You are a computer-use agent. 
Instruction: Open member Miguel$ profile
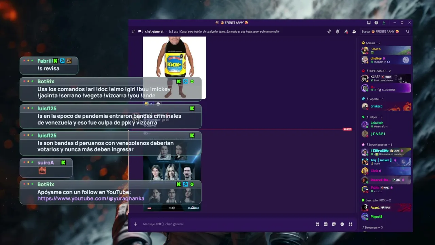pyautogui.click(x=386, y=217)
